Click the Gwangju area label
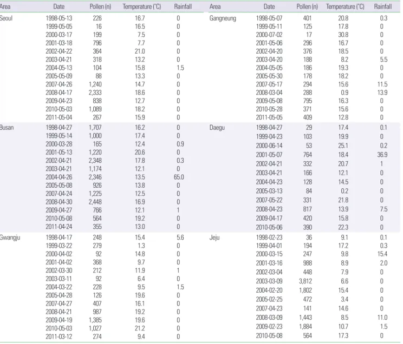 point(10,237)
